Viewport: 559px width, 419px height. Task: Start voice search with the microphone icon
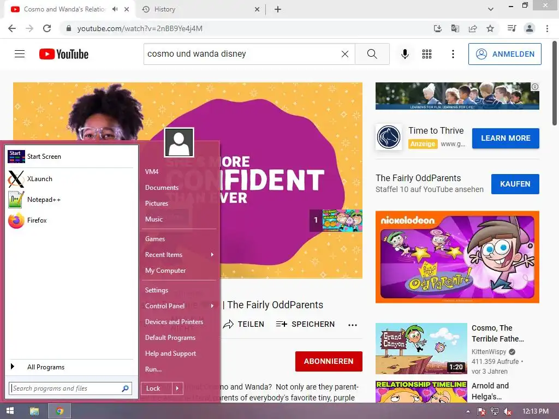pos(405,54)
